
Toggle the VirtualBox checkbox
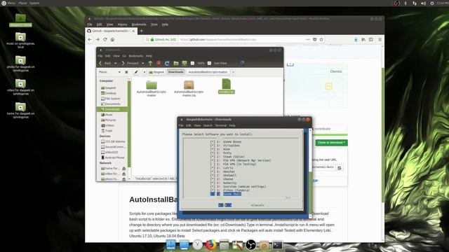213,146
